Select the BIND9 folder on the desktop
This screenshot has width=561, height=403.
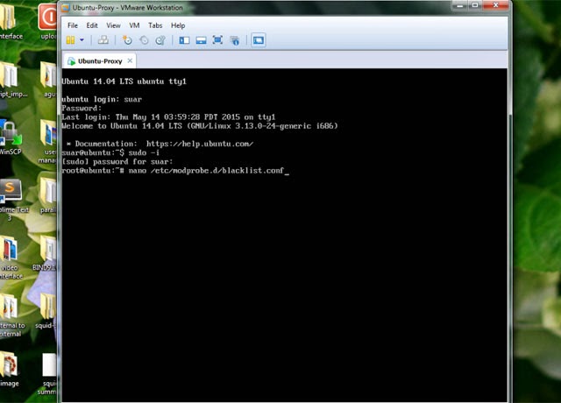(x=46, y=253)
